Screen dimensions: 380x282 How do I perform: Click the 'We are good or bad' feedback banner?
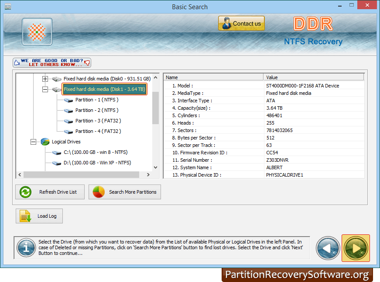[x=52, y=63]
